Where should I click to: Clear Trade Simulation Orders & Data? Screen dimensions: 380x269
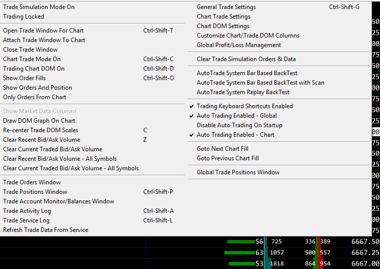click(246, 59)
